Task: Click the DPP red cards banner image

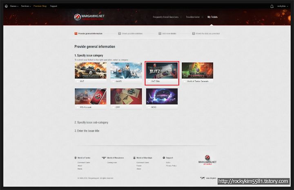Action: (126, 96)
